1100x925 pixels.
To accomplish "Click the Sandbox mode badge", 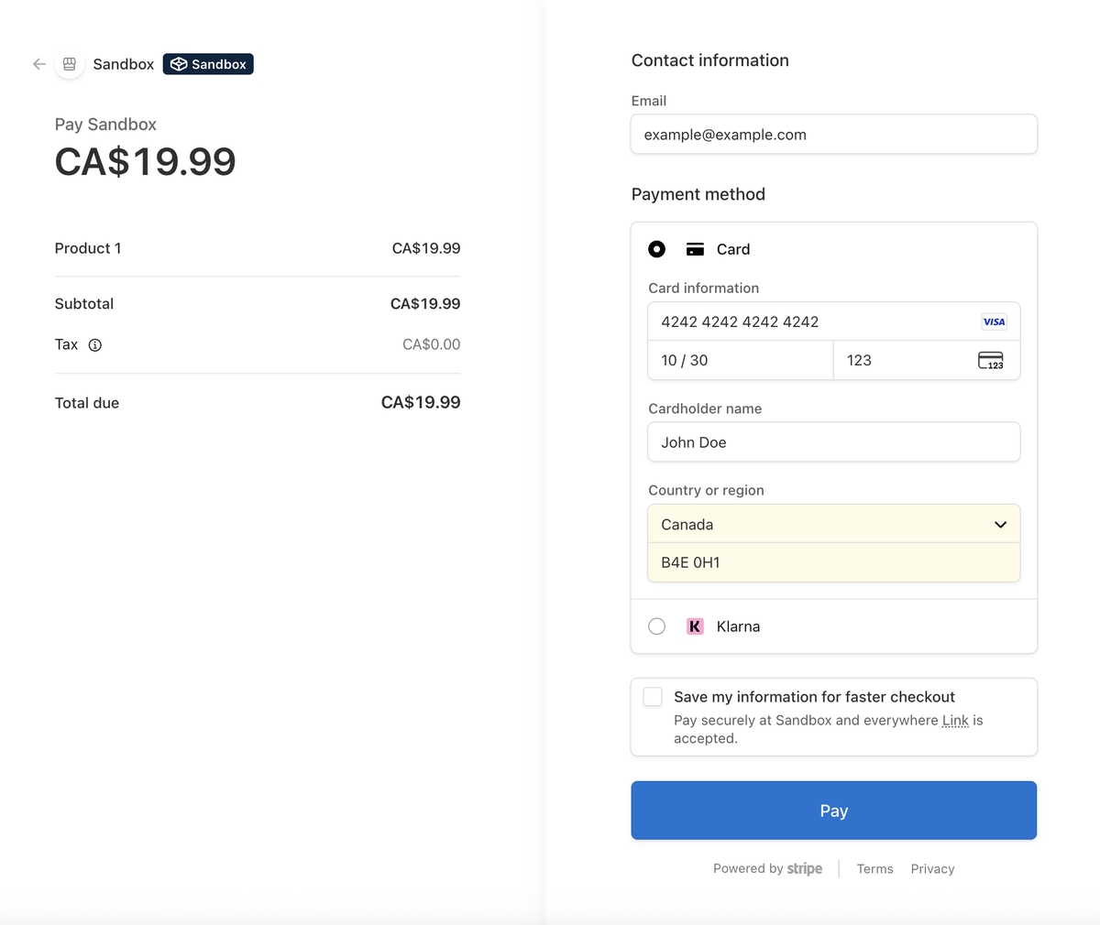I will pyautogui.click(x=208, y=64).
